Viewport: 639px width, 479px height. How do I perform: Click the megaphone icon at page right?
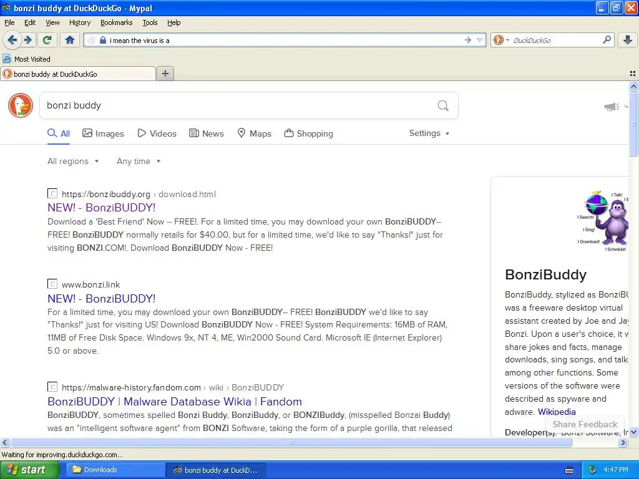tap(612, 107)
